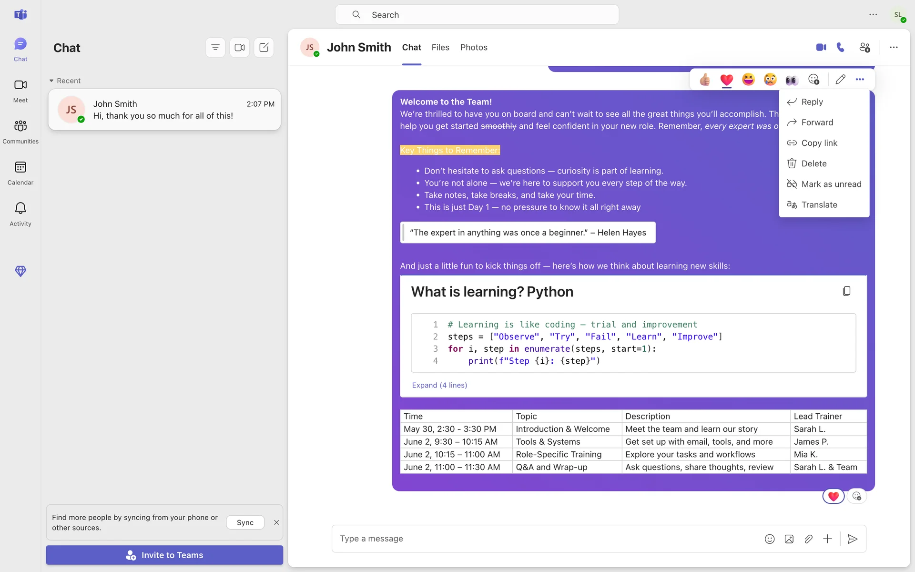The width and height of the screenshot is (915, 572).
Task: Click the Meet now camera icon
Action: pyautogui.click(x=240, y=48)
